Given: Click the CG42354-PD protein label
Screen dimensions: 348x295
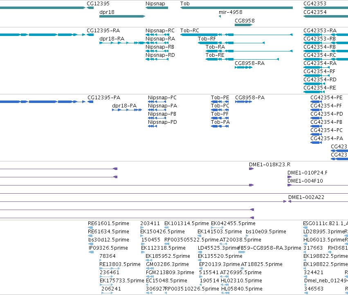Looking at the screenshot, I should 327,114.
